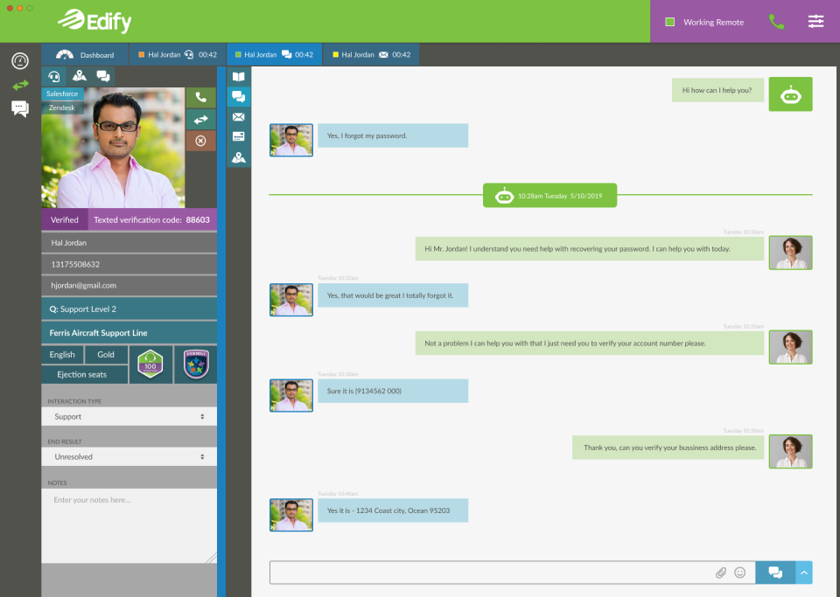The width and height of the screenshot is (840, 597).
Task: Click the transfer arrows button beside photo
Action: point(201,119)
